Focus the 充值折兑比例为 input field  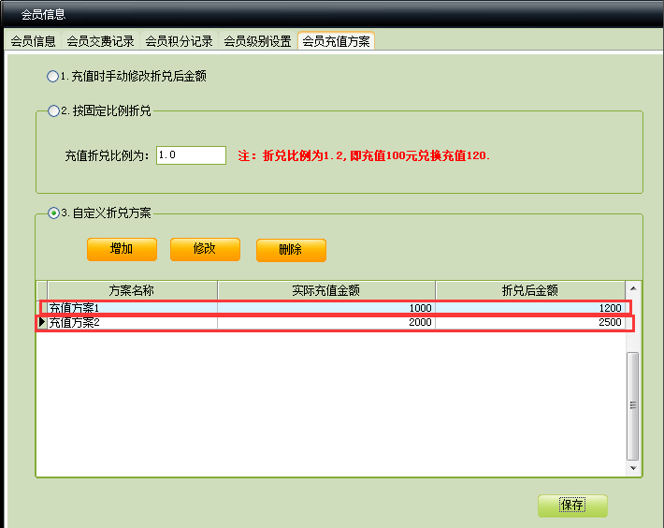[x=191, y=155]
